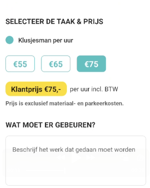The image size is (150, 188).
Task: Click the faint rotate icon overlay
Action: [140, 158]
